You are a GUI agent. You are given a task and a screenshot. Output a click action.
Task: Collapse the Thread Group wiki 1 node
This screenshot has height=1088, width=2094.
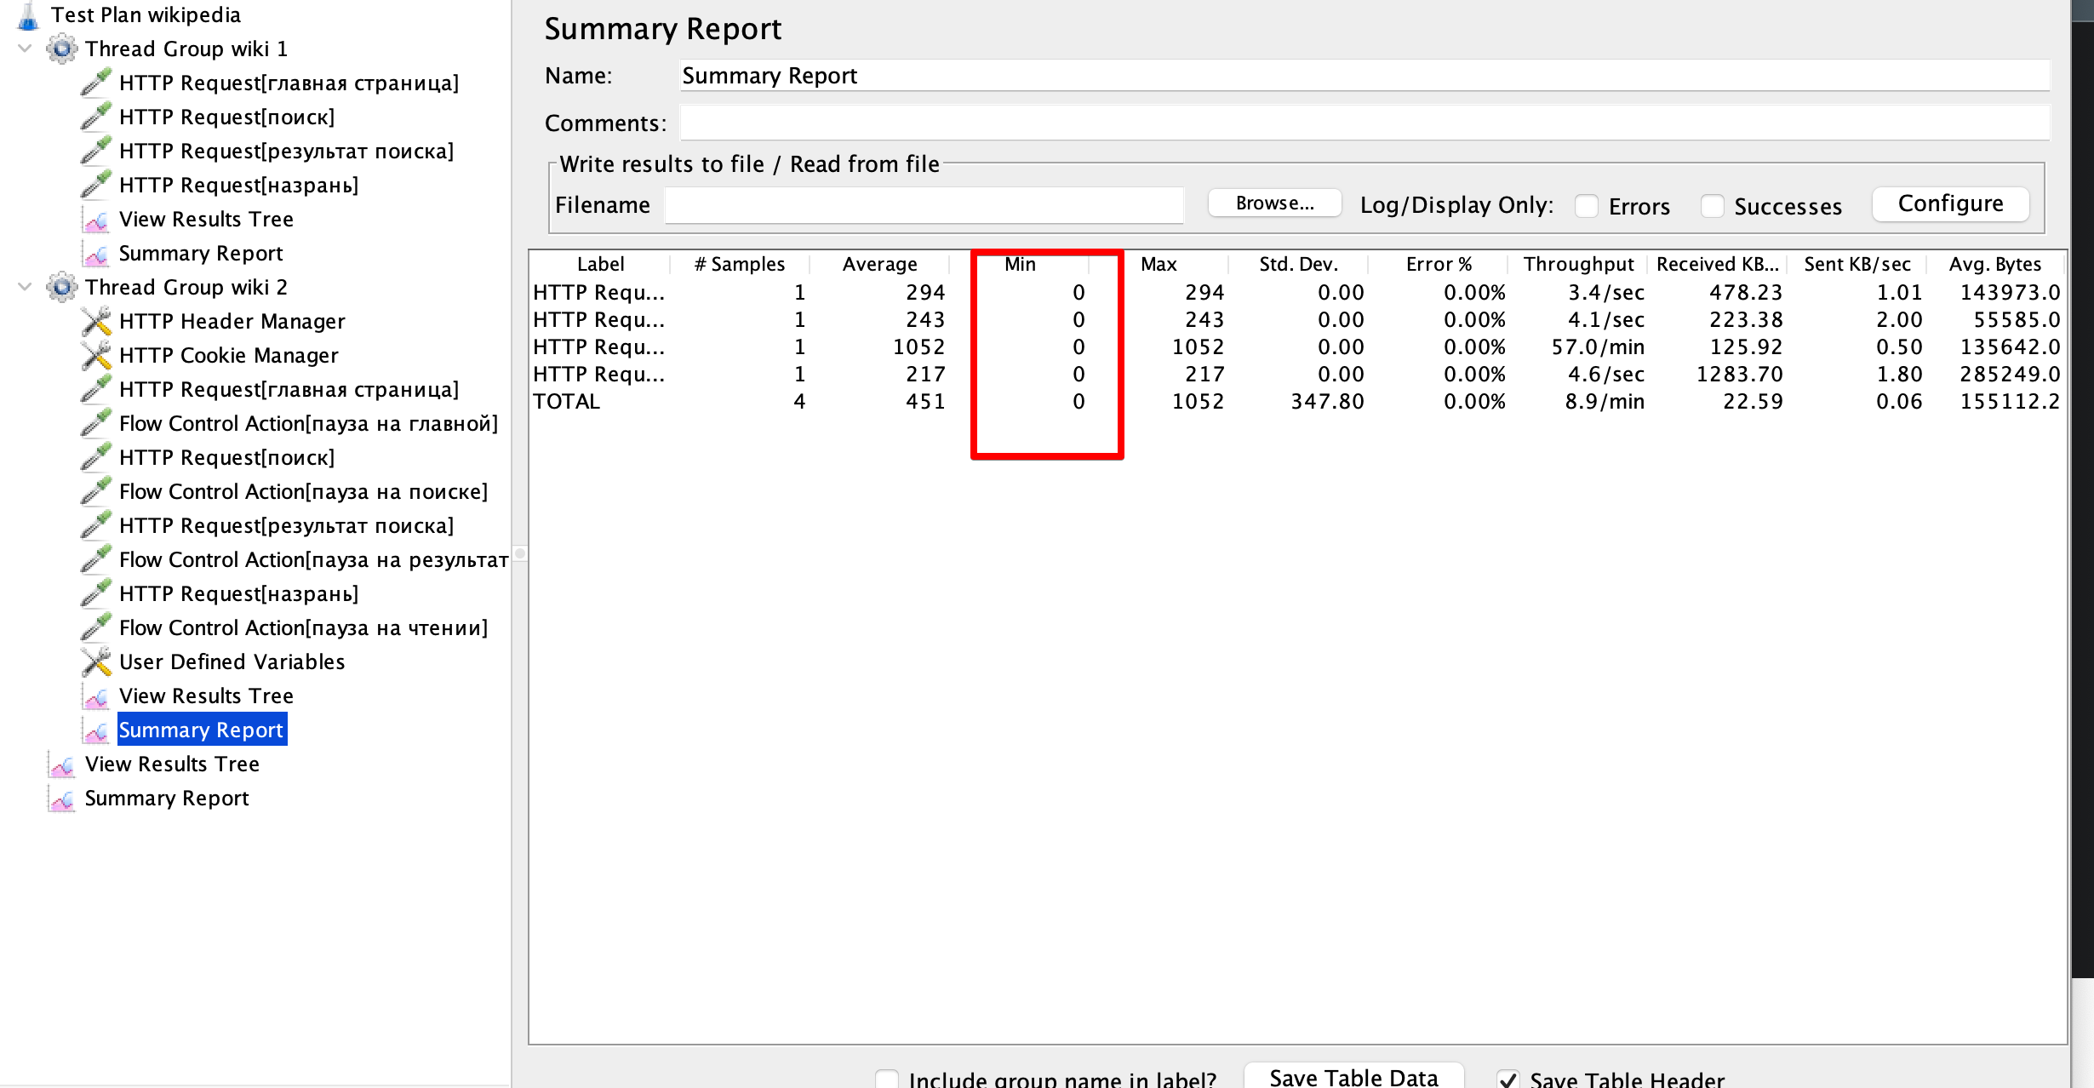point(26,49)
